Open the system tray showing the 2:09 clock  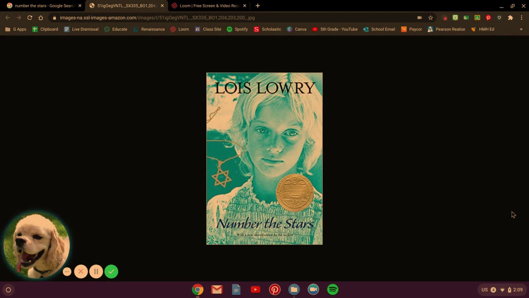click(502, 290)
